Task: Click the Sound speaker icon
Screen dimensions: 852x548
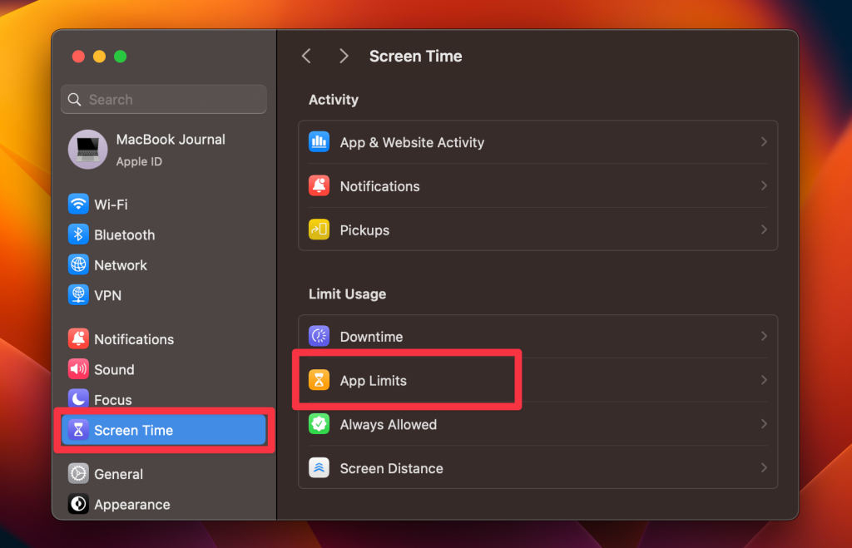Action: click(x=78, y=369)
